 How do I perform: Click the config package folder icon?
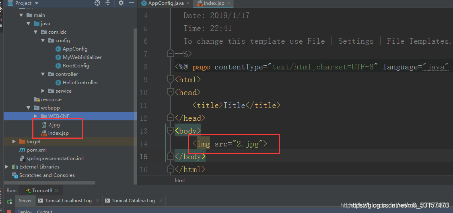pyautogui.click(x=51, y=41)
